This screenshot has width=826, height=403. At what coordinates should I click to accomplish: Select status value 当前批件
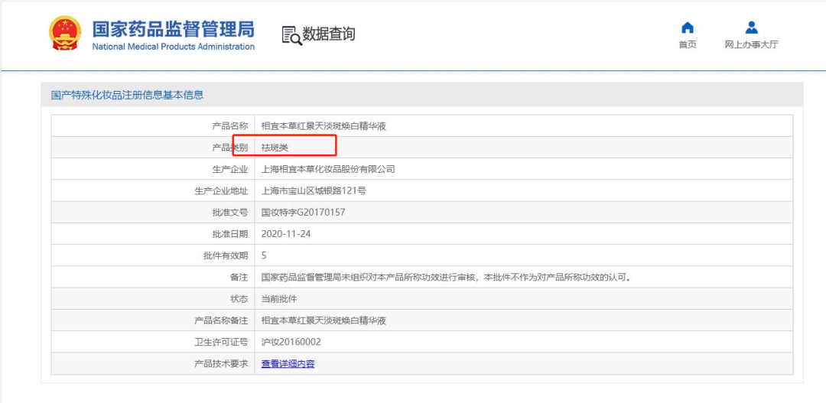pyautogui.click(x=279, y=299)
